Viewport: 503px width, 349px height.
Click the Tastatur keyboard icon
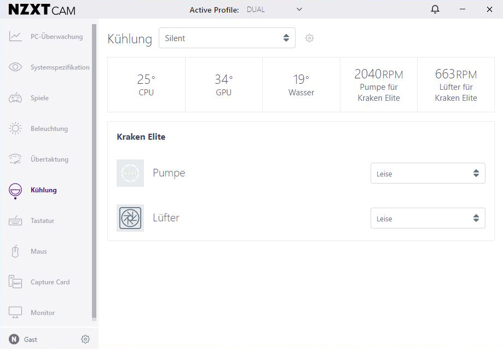[15, 221]
